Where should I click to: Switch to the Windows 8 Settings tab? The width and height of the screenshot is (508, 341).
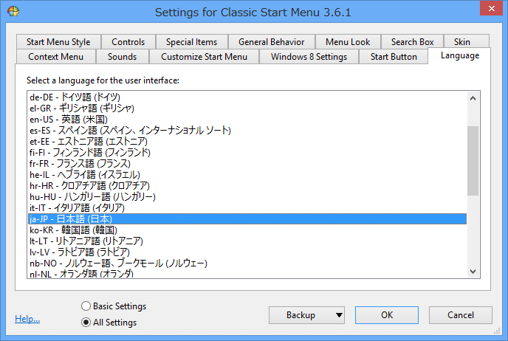pos(309,57)
